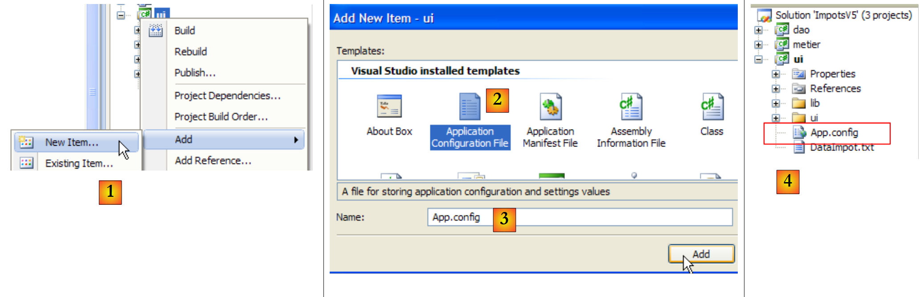This screenshot has height=297, width=924.
Task: Select App.config in Solution Explorer
Action: pyautogui.click(x=834, y=133)
